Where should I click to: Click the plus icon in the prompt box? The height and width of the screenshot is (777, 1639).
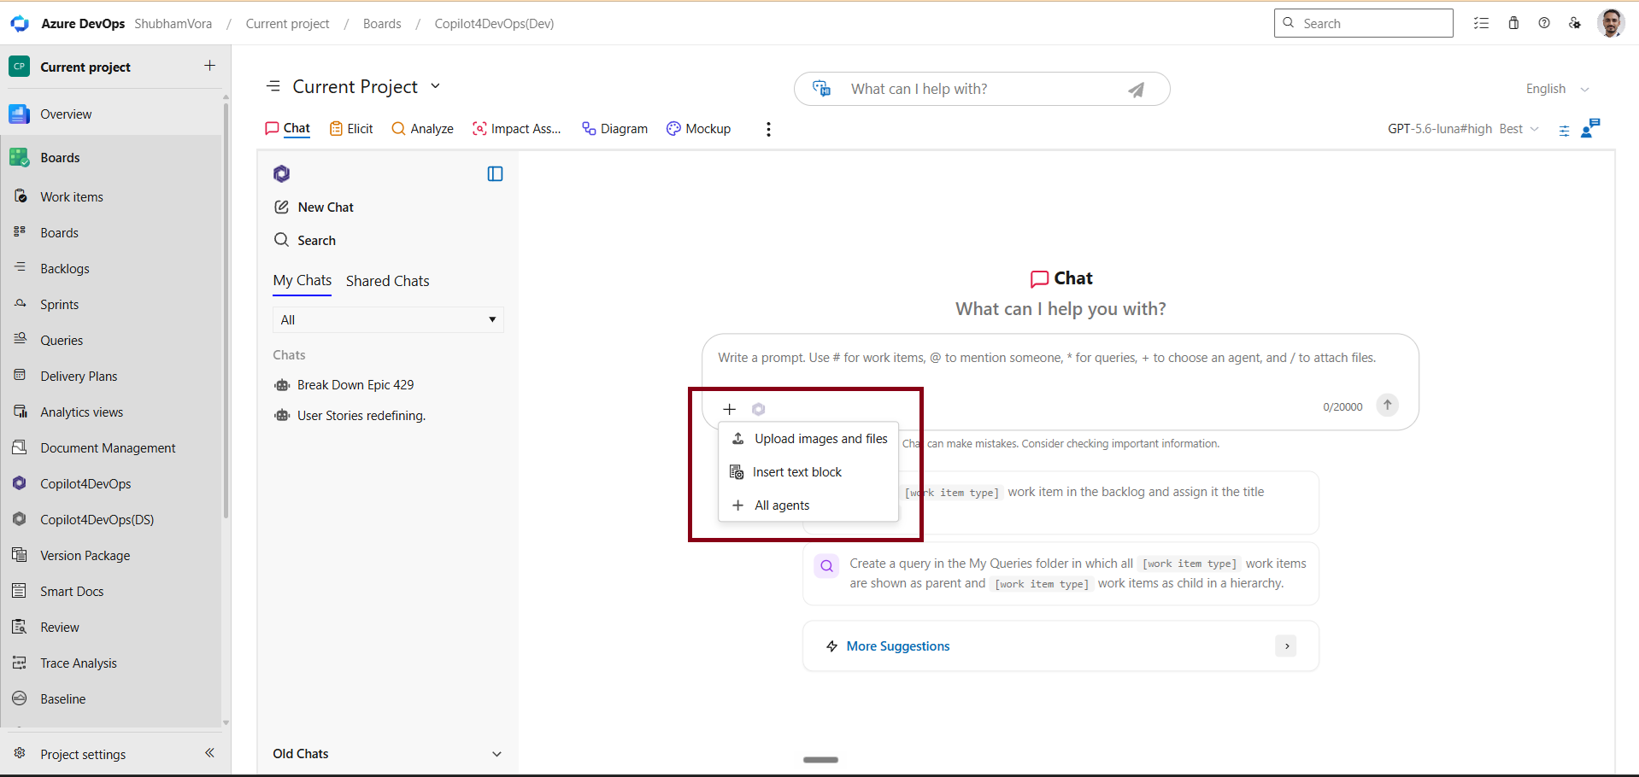pos(729,409)
